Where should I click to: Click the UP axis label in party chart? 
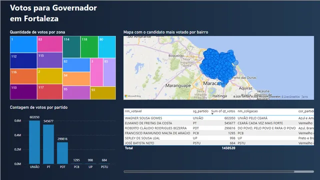click(x=90, y=167)
